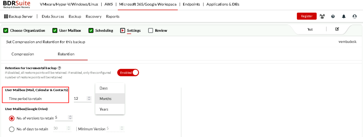The image size is (363, 137).
Task: Open the Recovery menu
Action: point(93,17)
